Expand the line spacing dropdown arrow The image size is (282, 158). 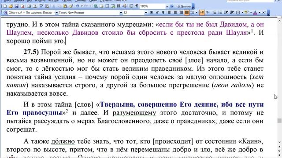click(197, 13)
